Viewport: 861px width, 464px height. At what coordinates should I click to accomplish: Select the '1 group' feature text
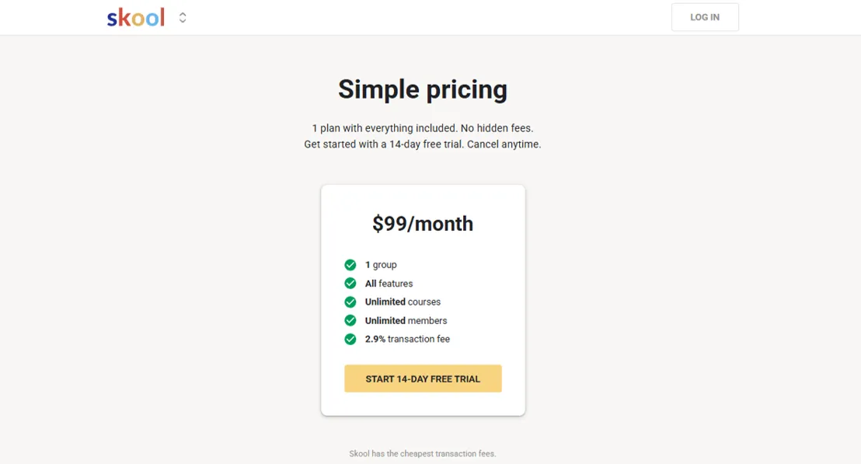pyautogui.click(x=381, y=265)
